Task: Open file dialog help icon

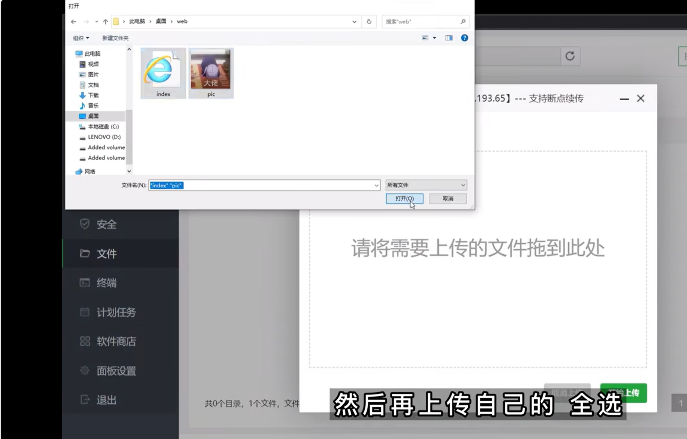Action: [x=464, y=38]
